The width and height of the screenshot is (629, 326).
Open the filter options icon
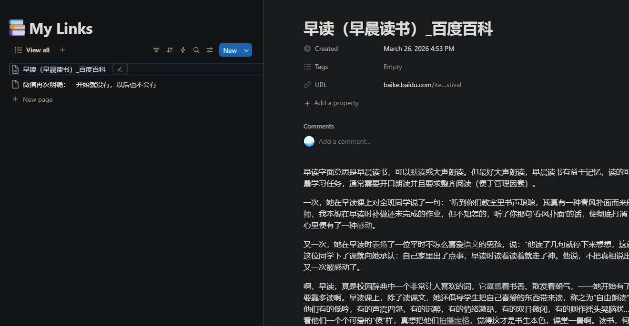pos(156,50)
